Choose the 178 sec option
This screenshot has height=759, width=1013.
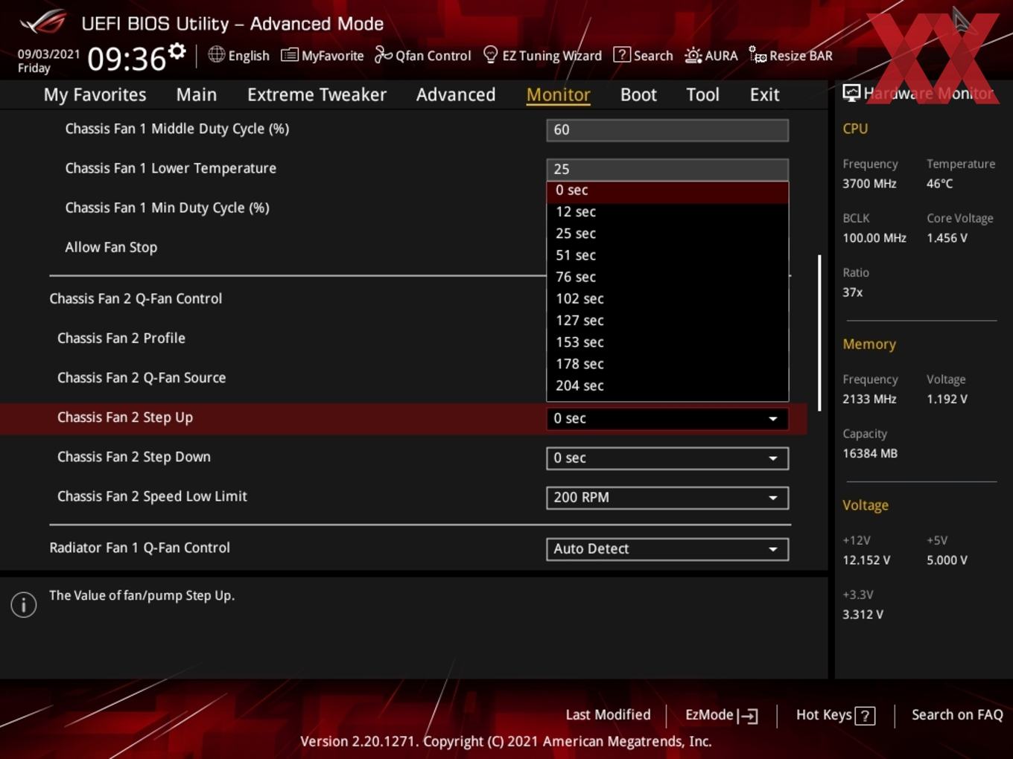(667, 364)
